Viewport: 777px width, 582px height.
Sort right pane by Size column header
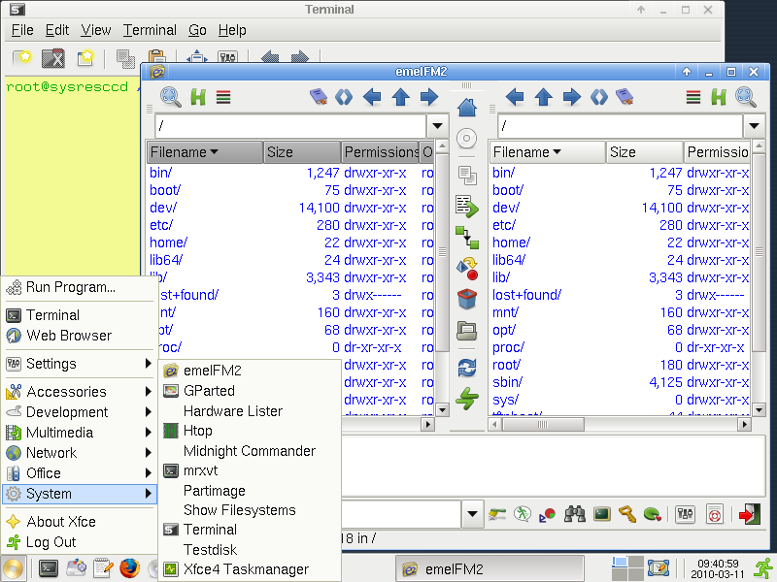coord(644,152)
